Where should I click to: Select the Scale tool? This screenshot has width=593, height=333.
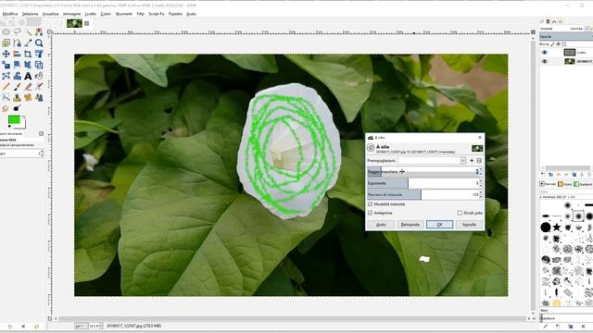pos(6,65)
